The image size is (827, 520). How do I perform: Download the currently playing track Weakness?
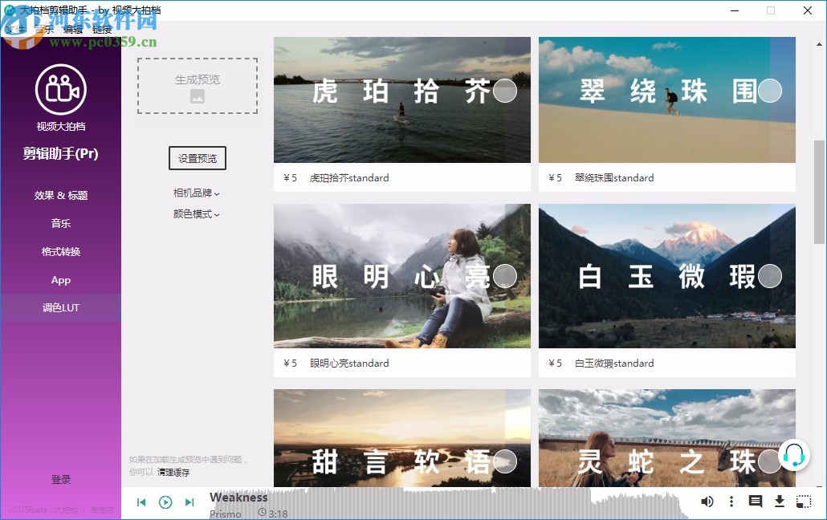tap(780, 502)
